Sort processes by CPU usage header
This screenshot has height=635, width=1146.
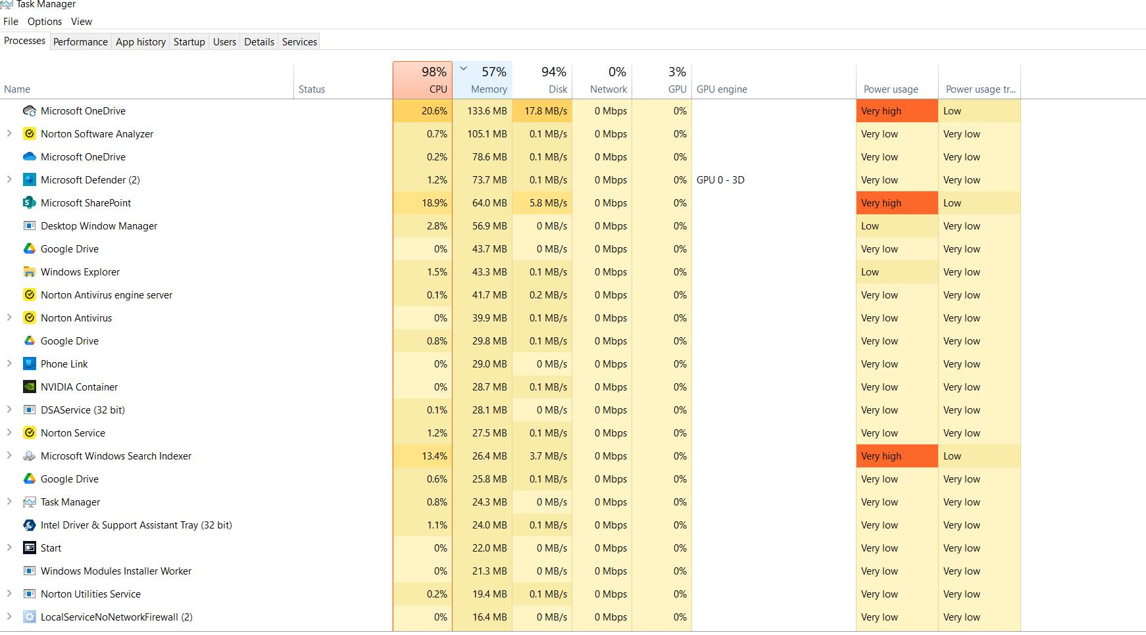click(x=422, y=80)
